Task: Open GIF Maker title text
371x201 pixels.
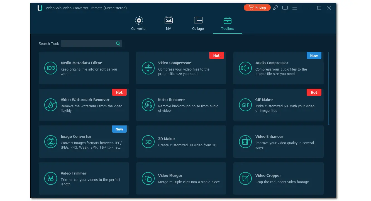Action: coord(264,100)
